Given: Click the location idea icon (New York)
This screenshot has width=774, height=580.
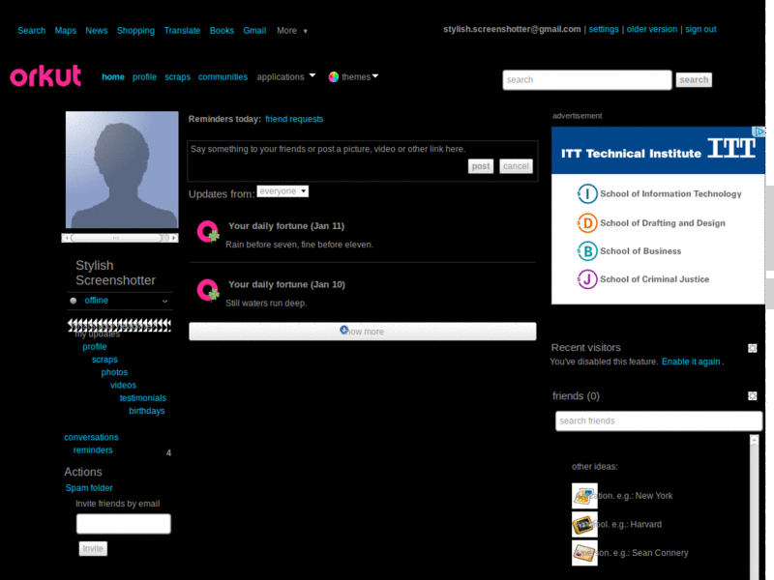Looking at the screenshot, I should click(x=584, y=496).
